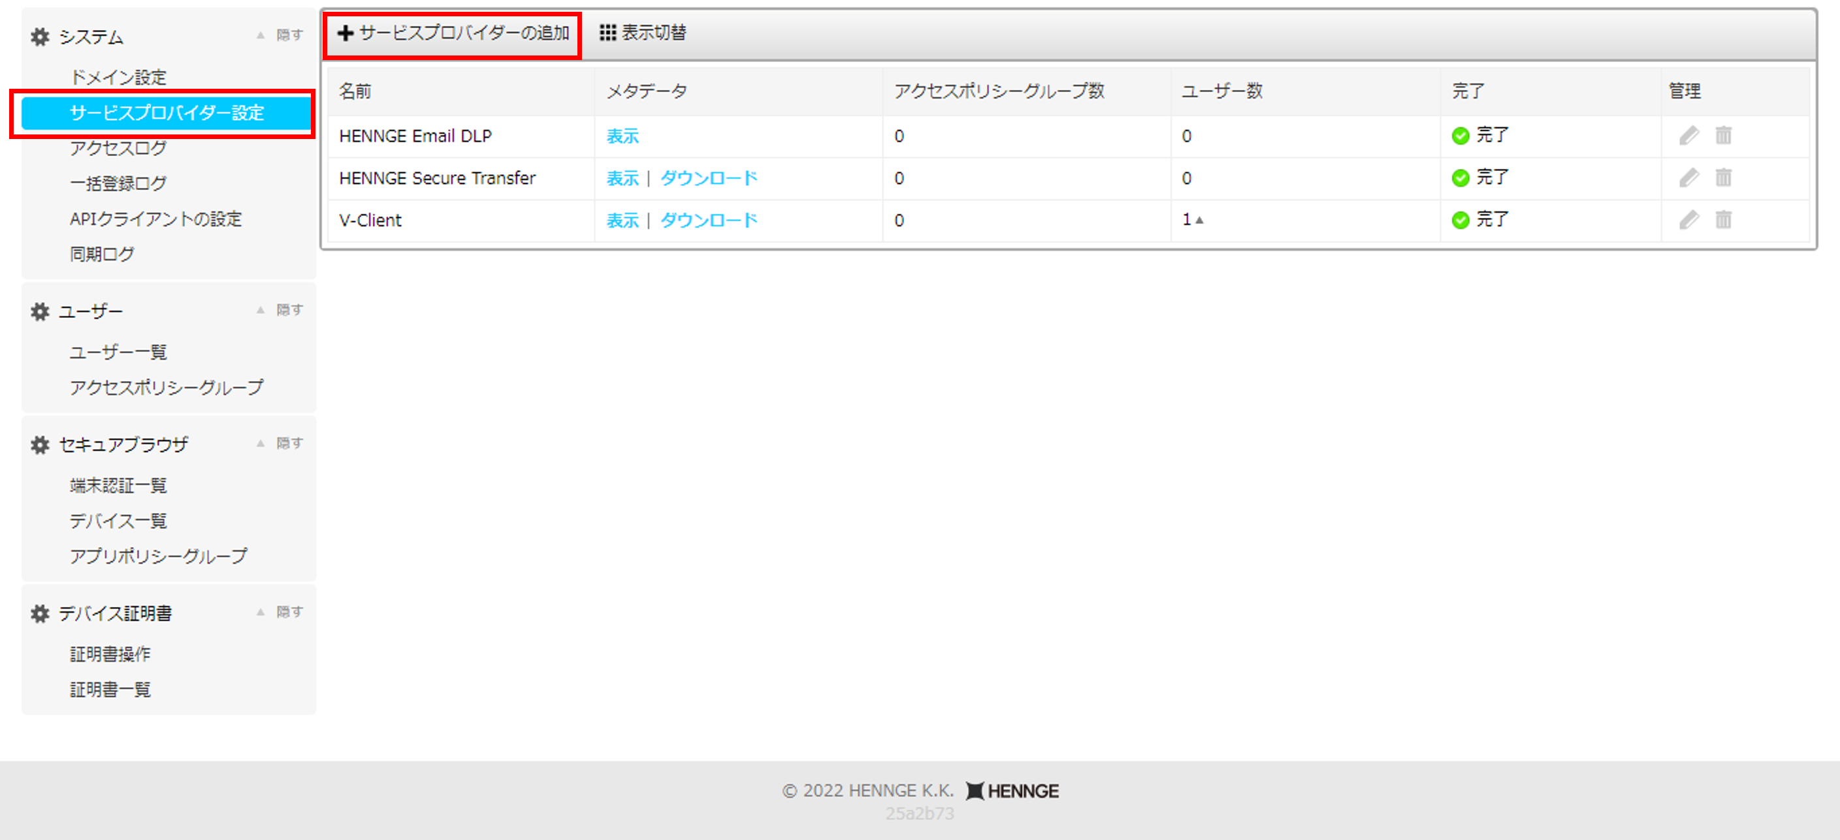Edit HENNGE Secure Transfer with pencil icon
The width and height of the screenshot is (1840, 840).
click(1688, 178)
